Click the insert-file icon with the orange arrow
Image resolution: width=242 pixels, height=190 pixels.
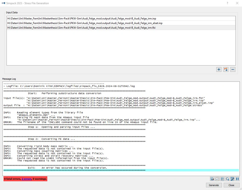(226, 69)
